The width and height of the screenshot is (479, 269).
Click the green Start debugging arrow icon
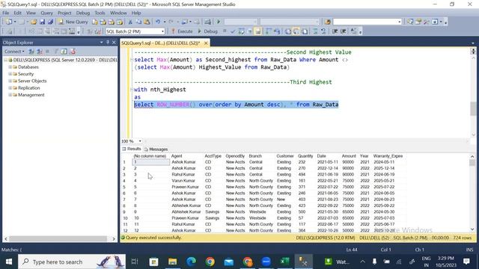pyautogui.click(x=219, y=22)
